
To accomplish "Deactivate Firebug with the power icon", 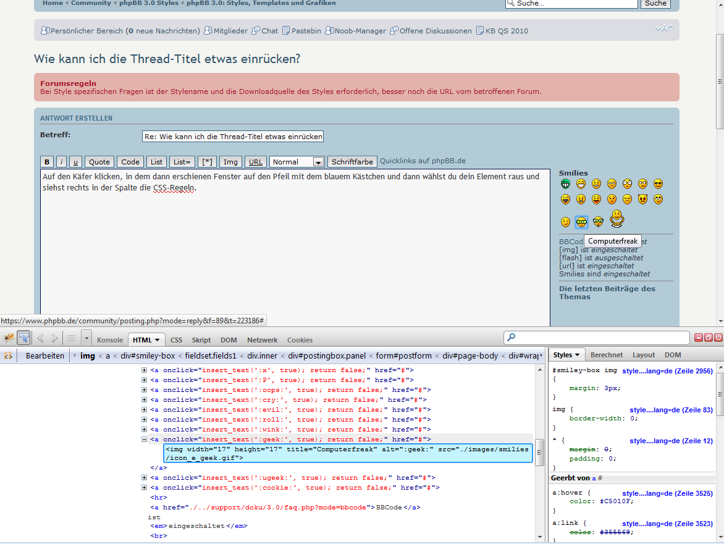I will 718,338.
